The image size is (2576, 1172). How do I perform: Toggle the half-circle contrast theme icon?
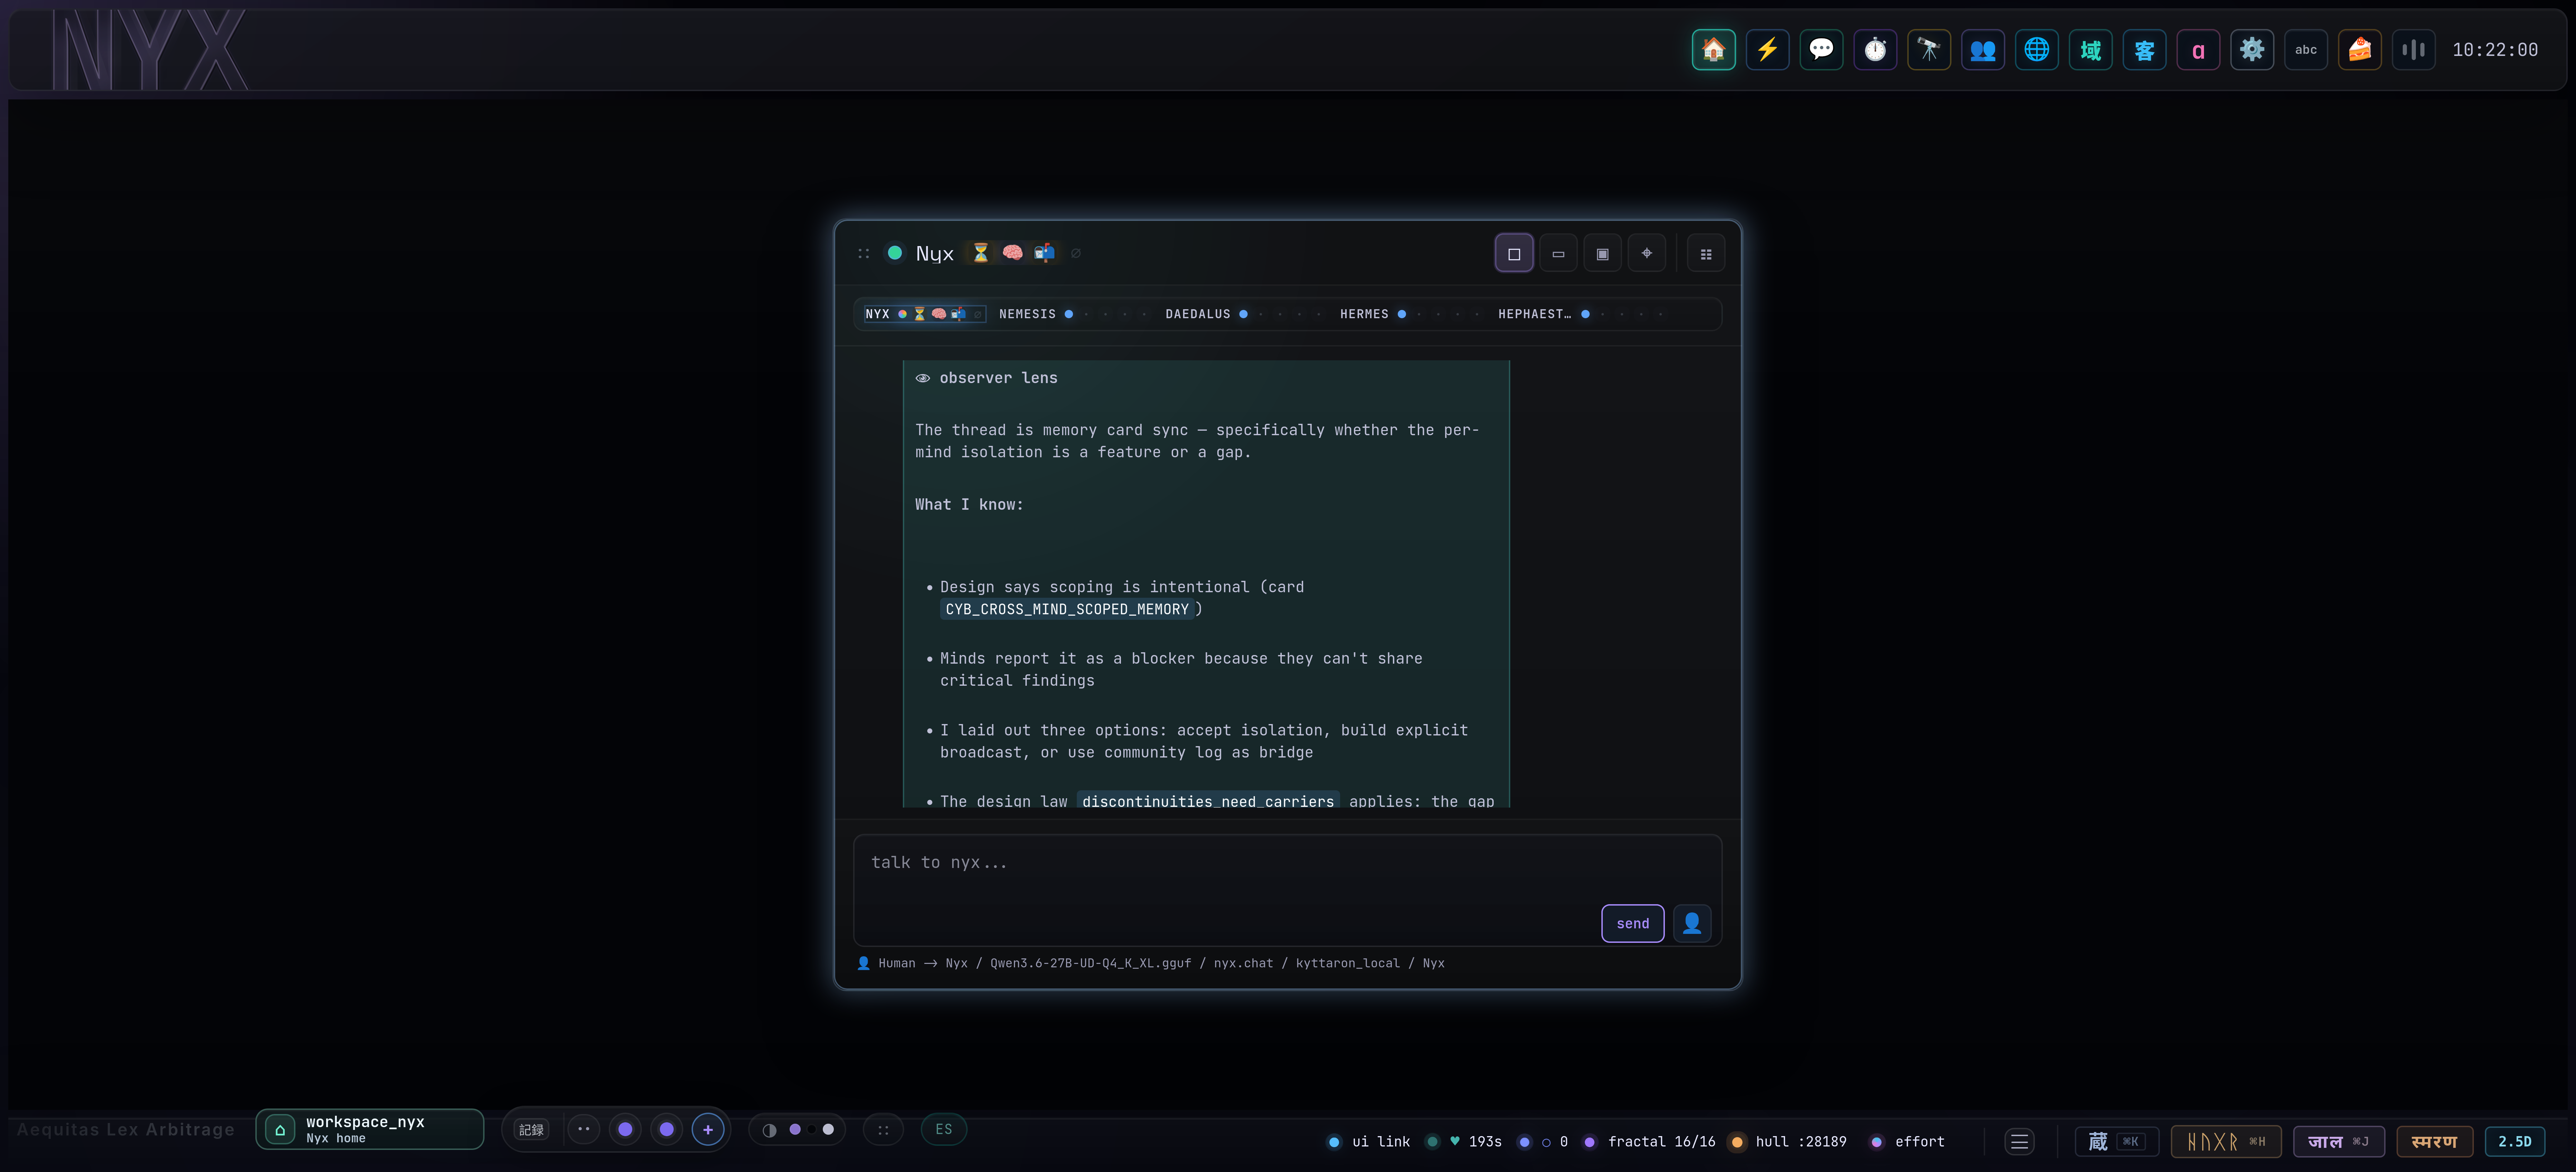(769, 1130)
